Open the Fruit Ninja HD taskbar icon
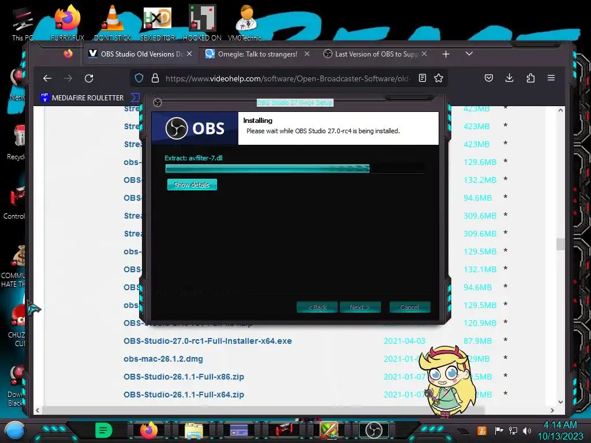This screenshot has width=591, height=443. pos(329,430)
